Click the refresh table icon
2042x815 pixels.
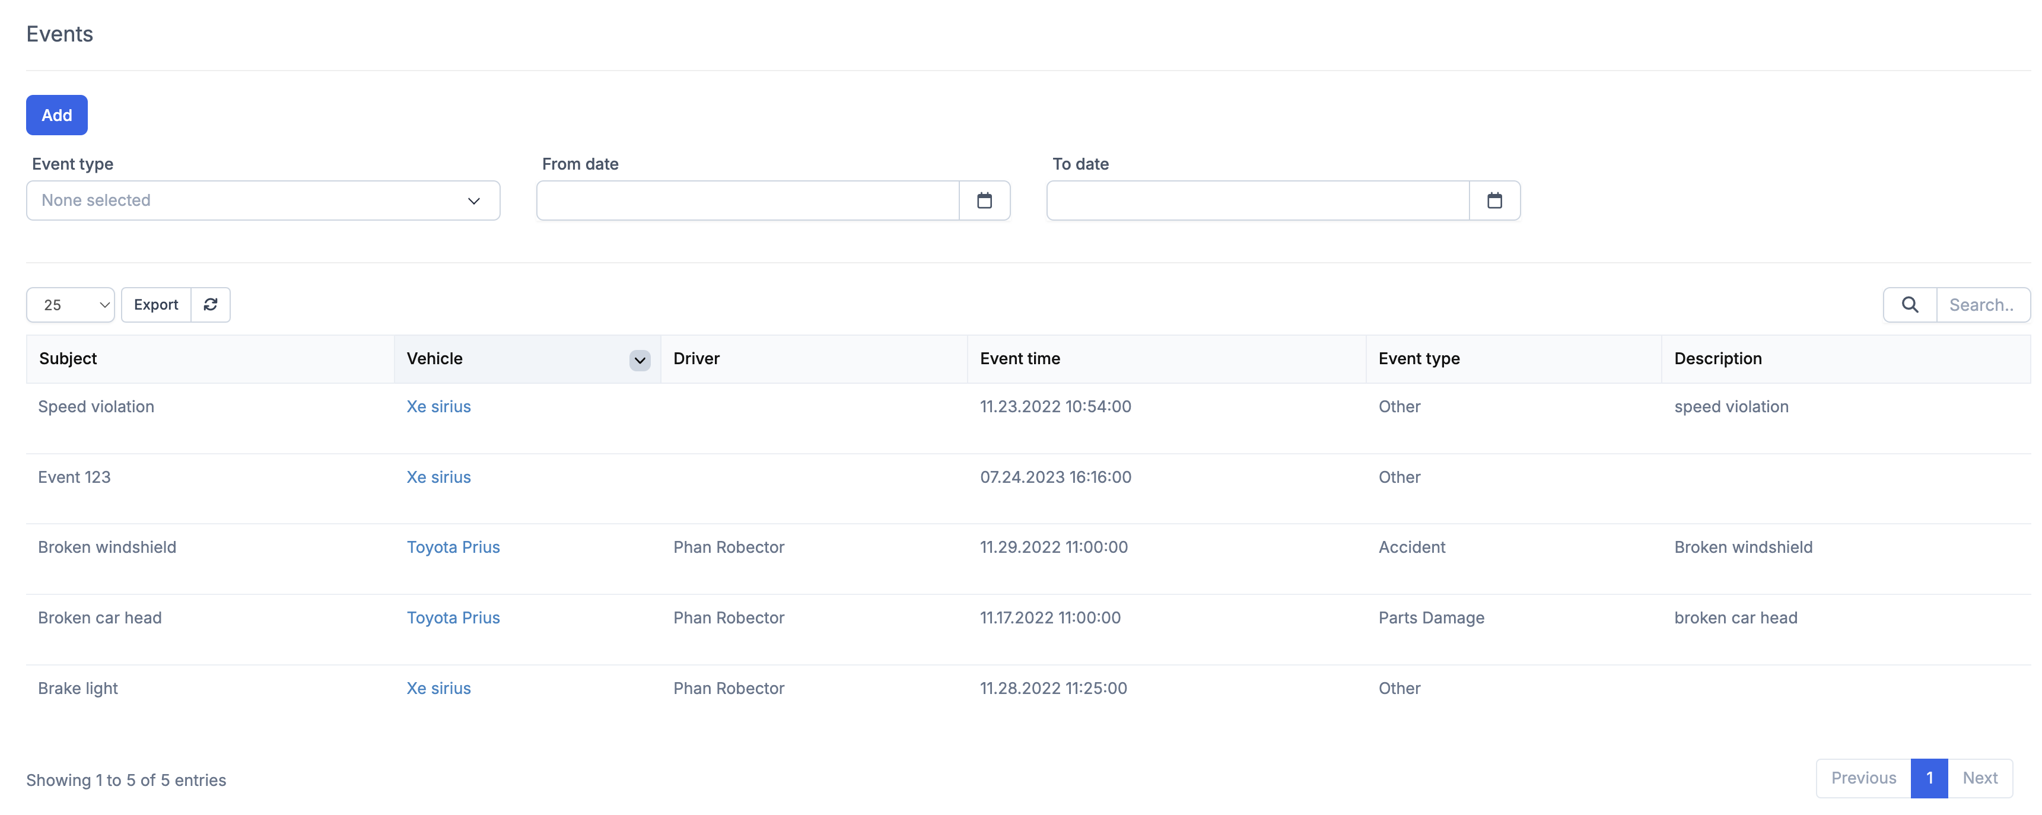click(210, 304)
